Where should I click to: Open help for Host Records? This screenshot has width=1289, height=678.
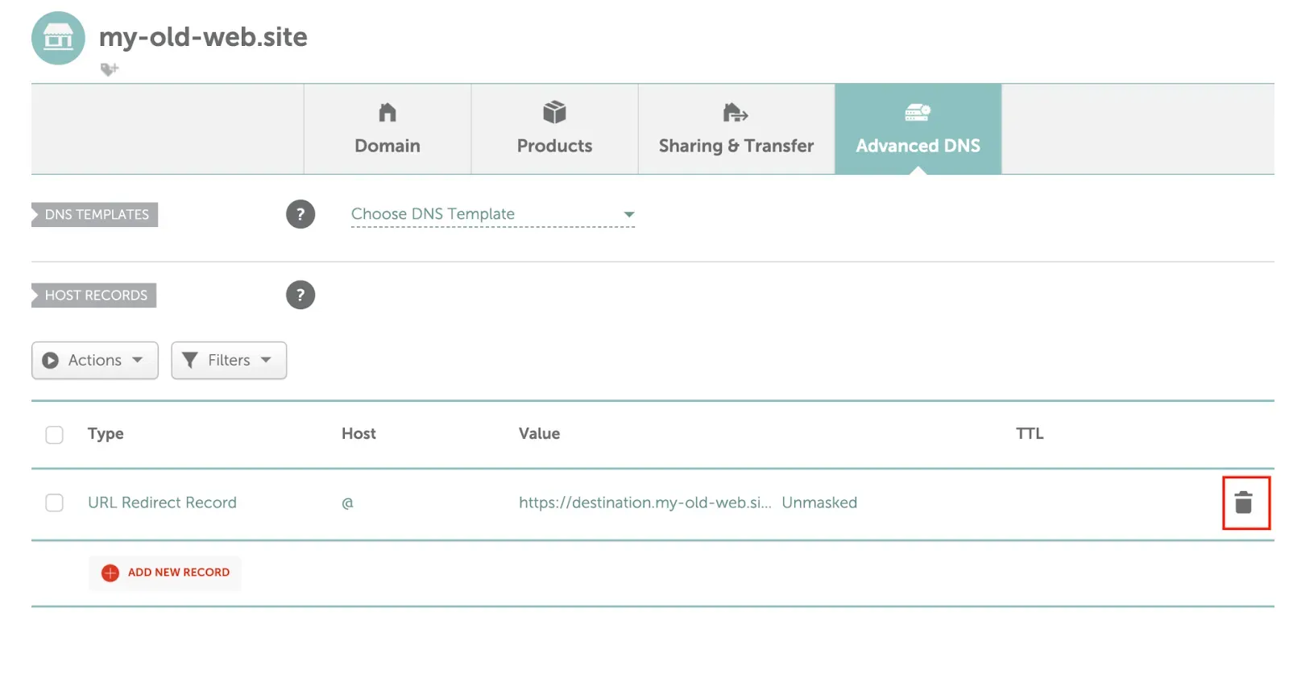pos(300,295)
